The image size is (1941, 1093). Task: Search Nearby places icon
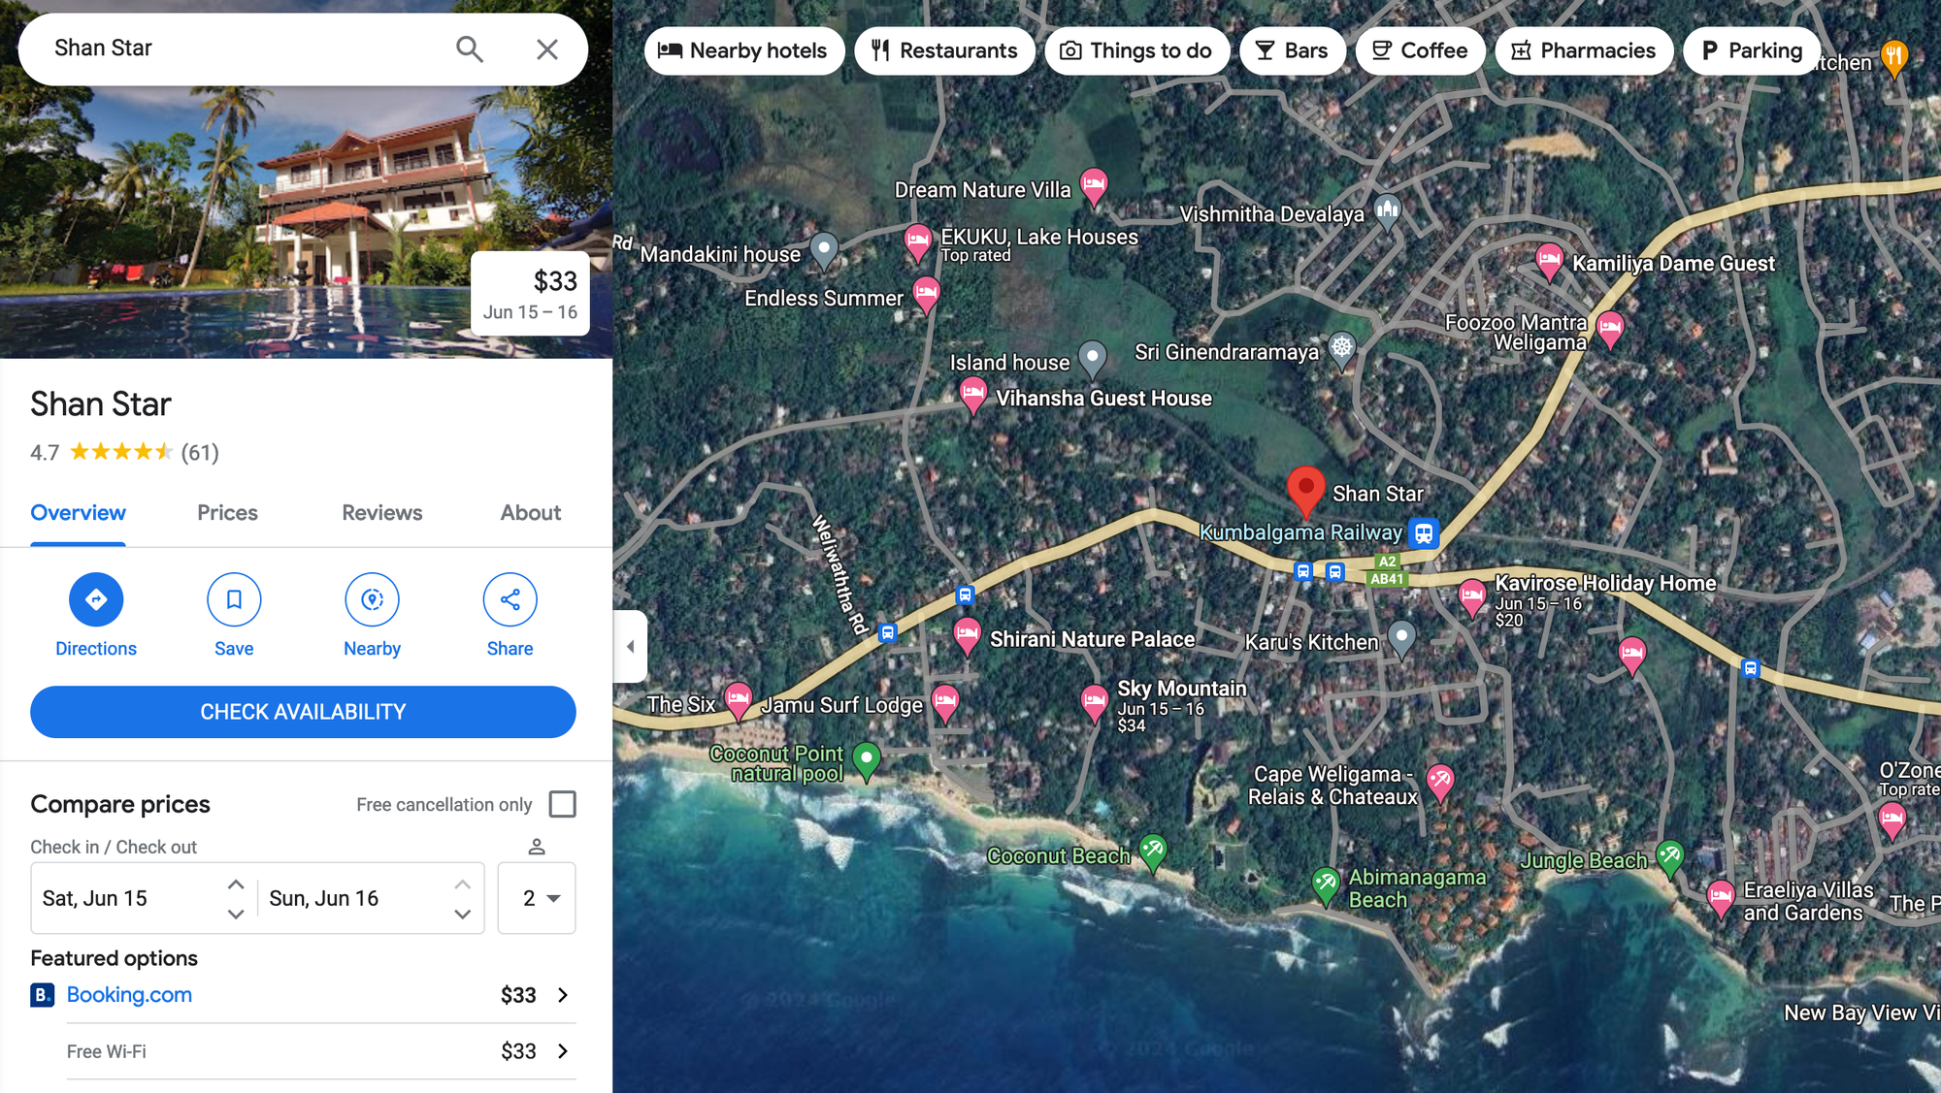372,599
